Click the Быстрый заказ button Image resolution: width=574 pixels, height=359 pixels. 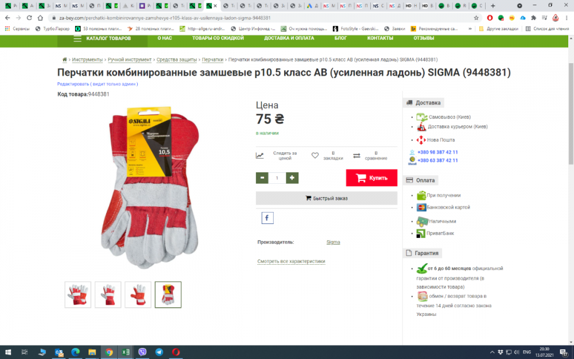point(327,198)
